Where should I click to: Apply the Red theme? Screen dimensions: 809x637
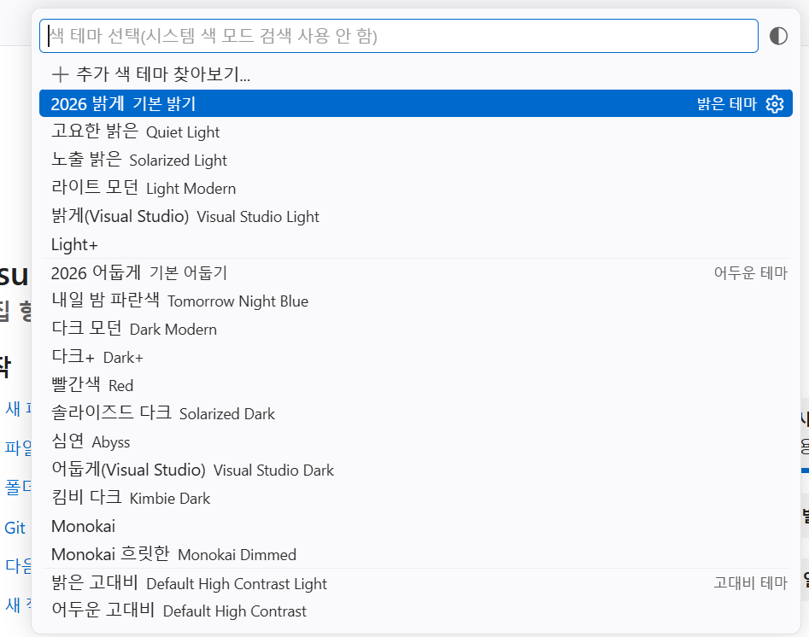(416, 385)
